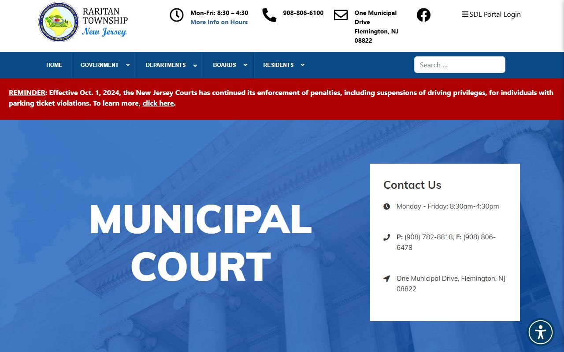The image size is (564, 352).
Task: Focus the Search input field
Action: click(x=460, y=65)
